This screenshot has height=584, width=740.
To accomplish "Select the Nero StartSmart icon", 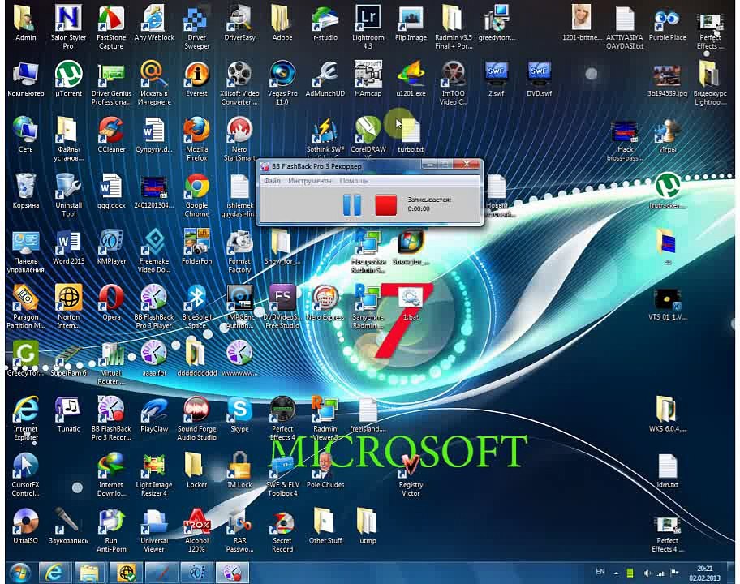I will [x=239, y=140].
